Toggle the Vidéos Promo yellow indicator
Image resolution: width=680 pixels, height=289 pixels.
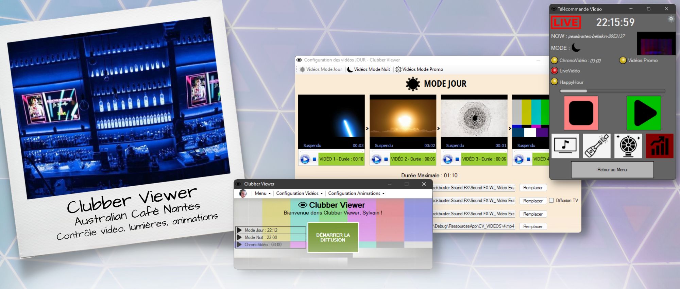[623, 60]
